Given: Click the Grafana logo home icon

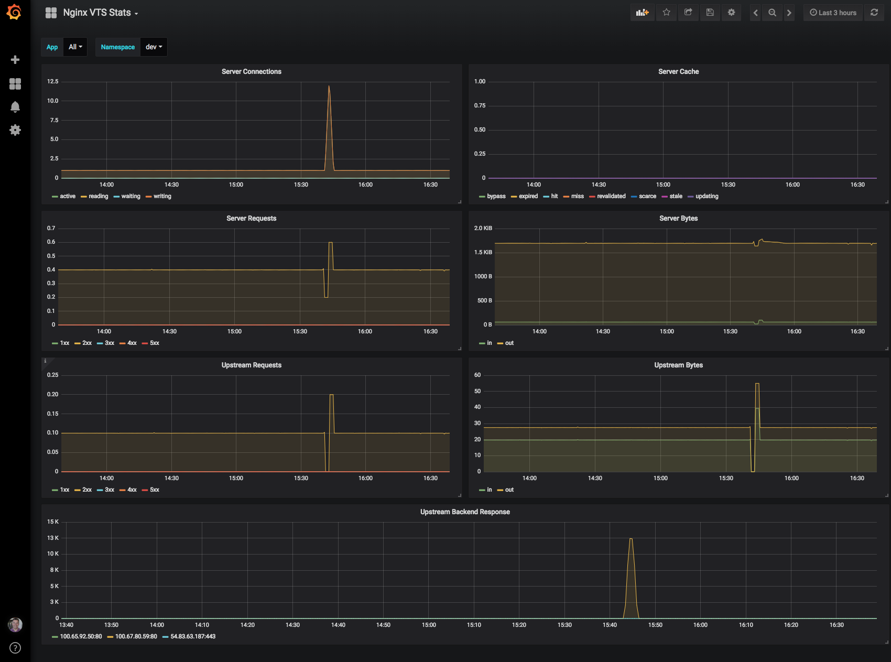Looking at the screenshot, I should click(x=15, y=13).
